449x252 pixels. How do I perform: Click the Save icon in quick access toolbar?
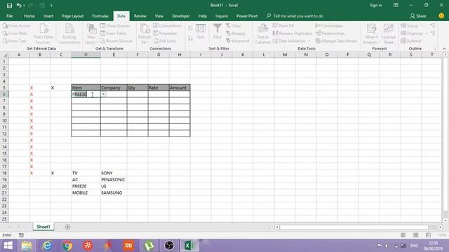(9, 6)
